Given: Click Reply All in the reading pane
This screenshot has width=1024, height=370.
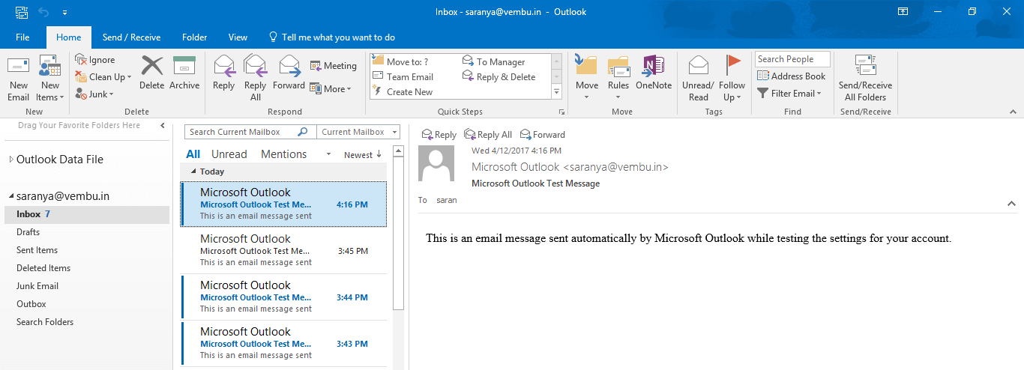Looking at the screenshot, I should (x=488, y=135).
